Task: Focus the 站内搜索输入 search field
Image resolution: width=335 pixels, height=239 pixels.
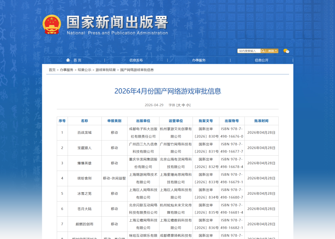Action: pos(249,51)
